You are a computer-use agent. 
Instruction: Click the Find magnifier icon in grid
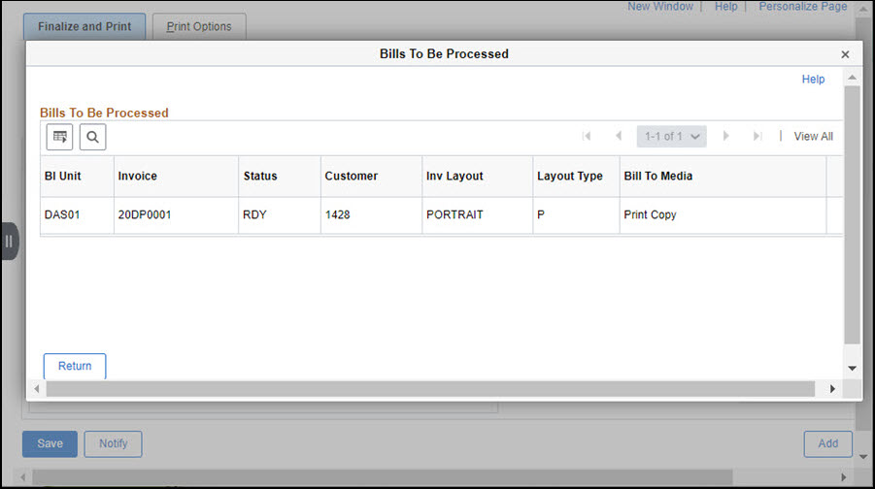click(x=92, y=138)
